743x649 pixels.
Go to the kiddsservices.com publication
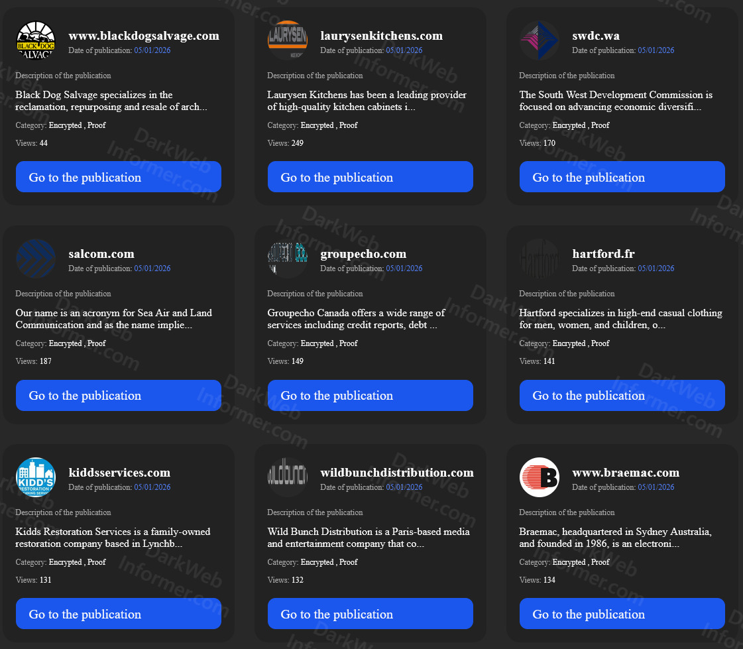(x=118, y=614)
